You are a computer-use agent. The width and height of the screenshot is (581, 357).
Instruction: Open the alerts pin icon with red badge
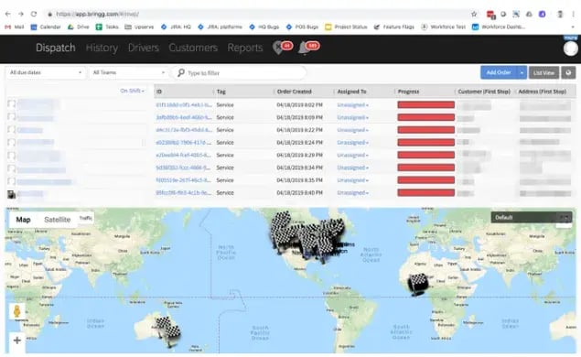pos(282,47)
